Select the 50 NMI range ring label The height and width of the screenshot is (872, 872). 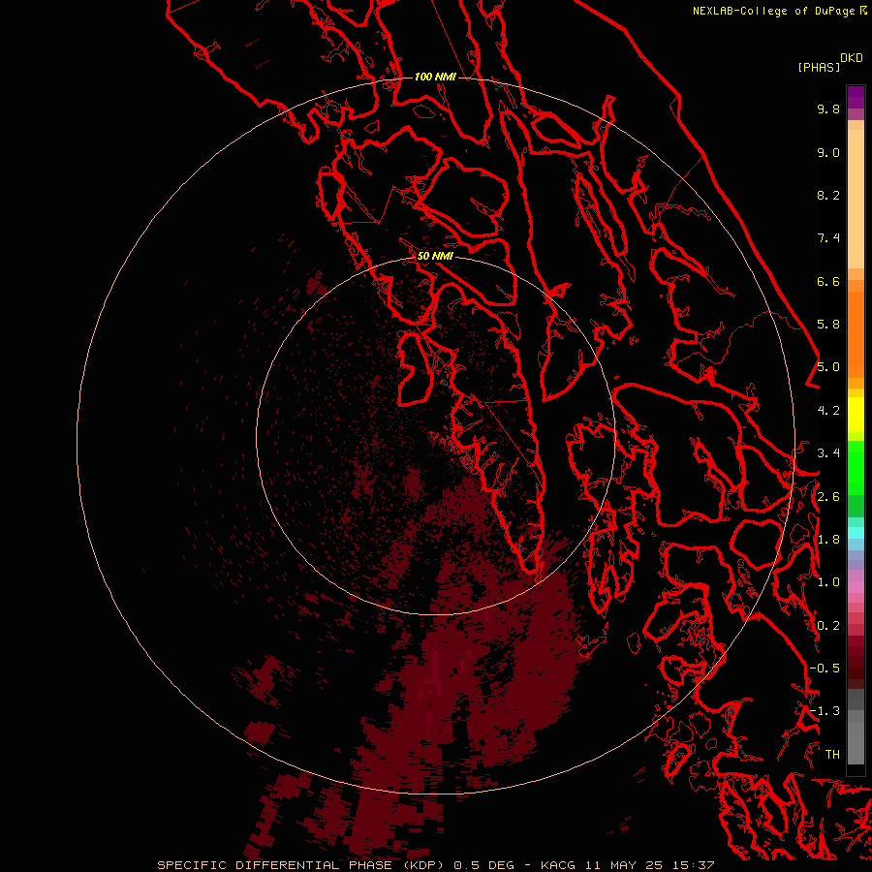(435, 256)
